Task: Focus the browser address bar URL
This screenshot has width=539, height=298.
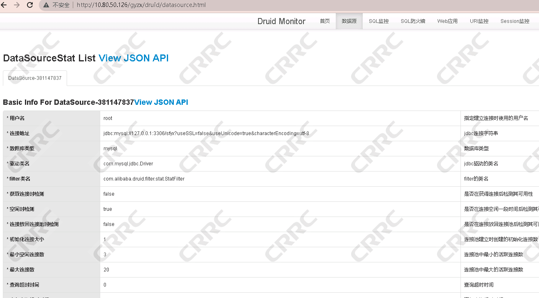Action: tap(141, 5)
